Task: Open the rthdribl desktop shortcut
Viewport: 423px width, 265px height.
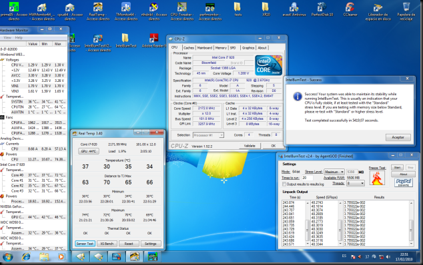Action: click(x=154, y=11)
